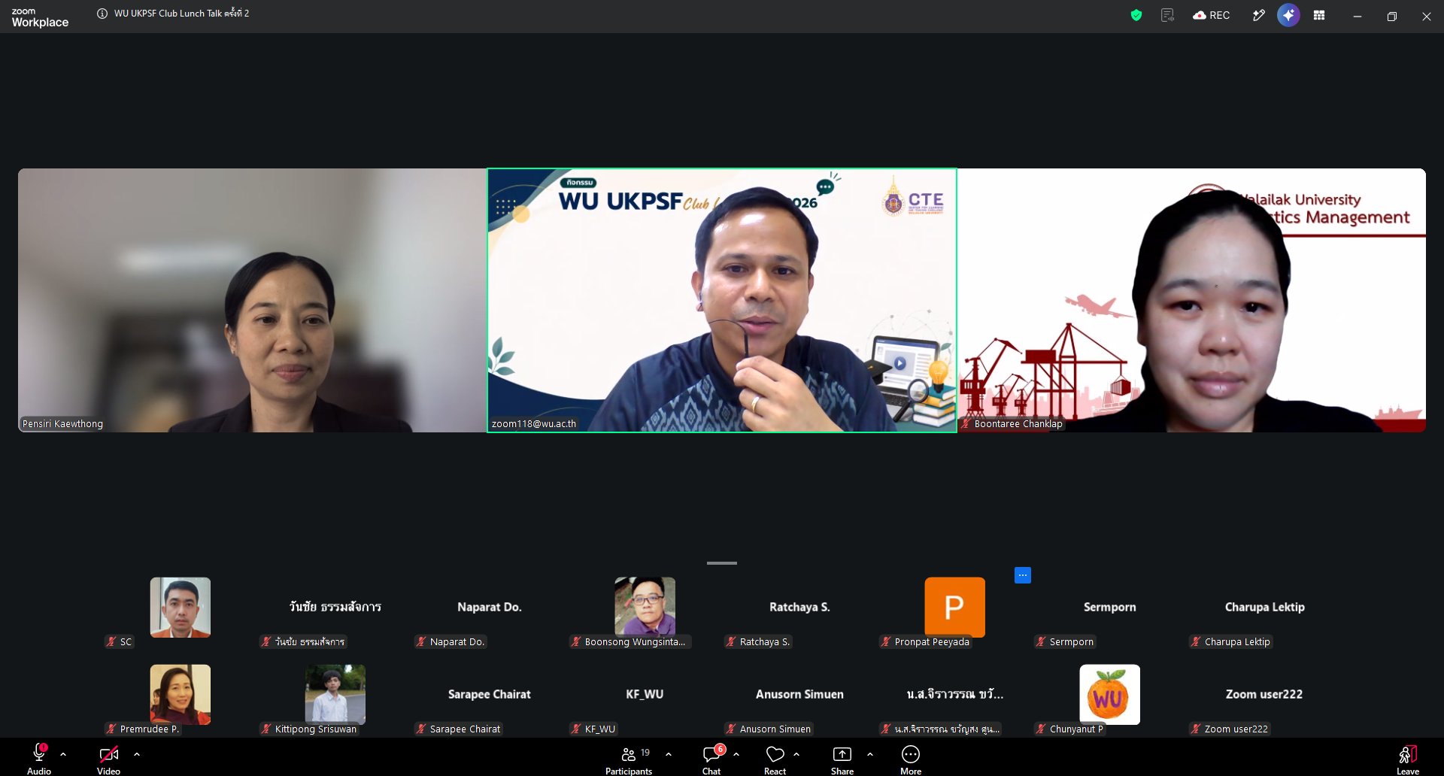This screenshot has height=776, width=1444.
Task: Open the annotation pen icon in title bar
Action: (x=1258, y=15)
